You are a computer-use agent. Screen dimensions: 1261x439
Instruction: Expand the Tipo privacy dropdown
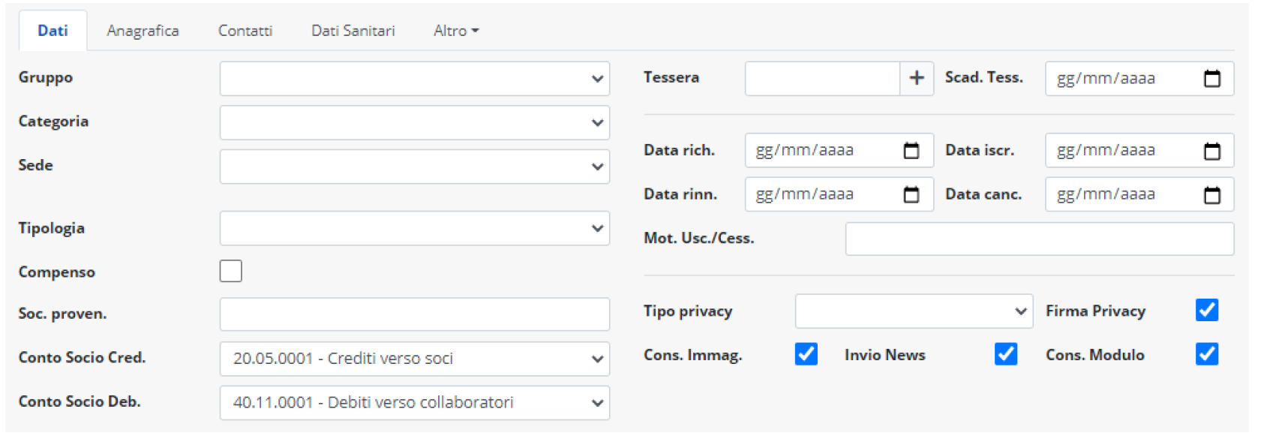point(913,311)
